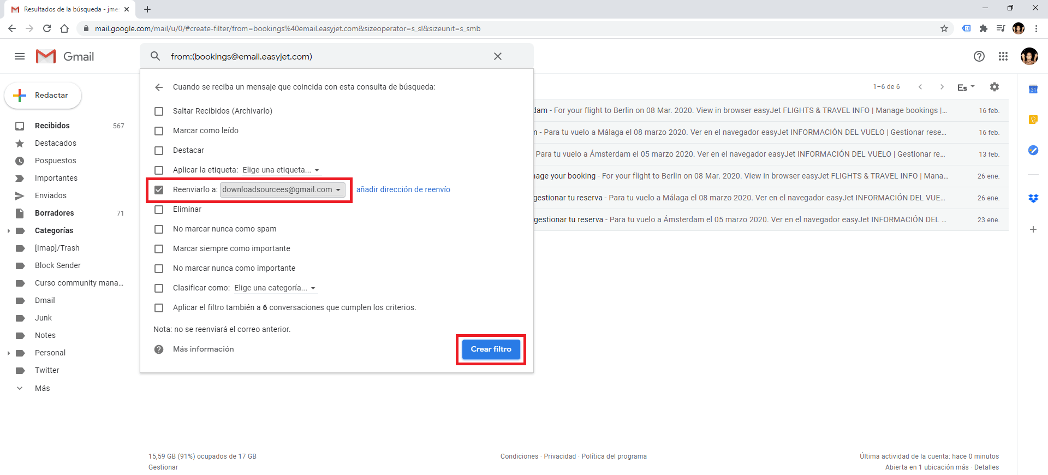Open the Tasks side panel icon
The width and height of the screenshot is (1048, 475).
(1033, 150)
